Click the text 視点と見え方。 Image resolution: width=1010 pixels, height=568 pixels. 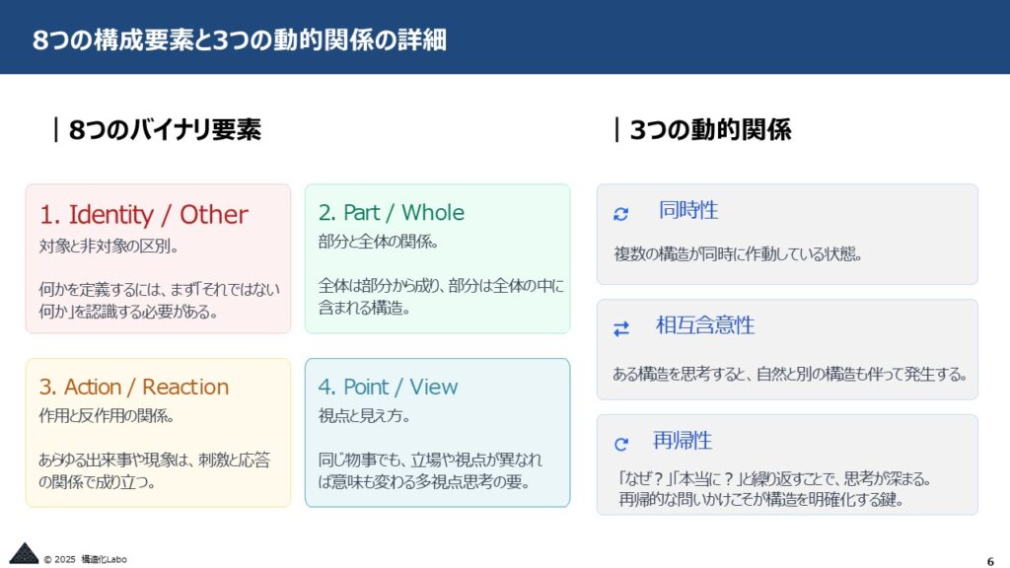365,415
